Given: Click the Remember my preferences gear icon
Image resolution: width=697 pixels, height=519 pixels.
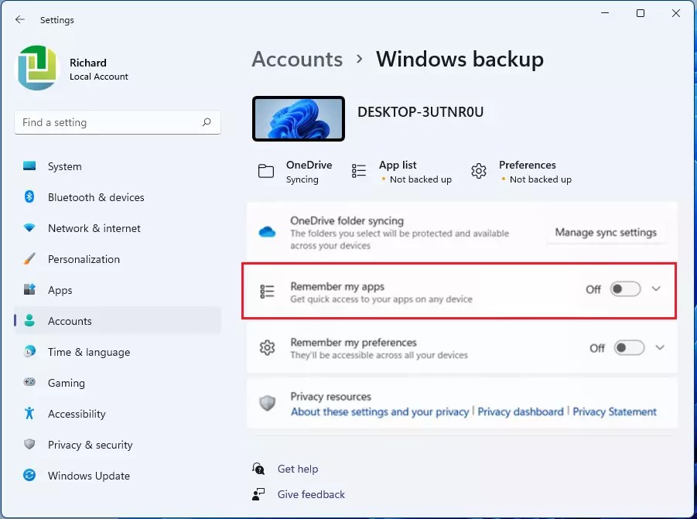Looking at the screenshot, I should tap(267, 347).
